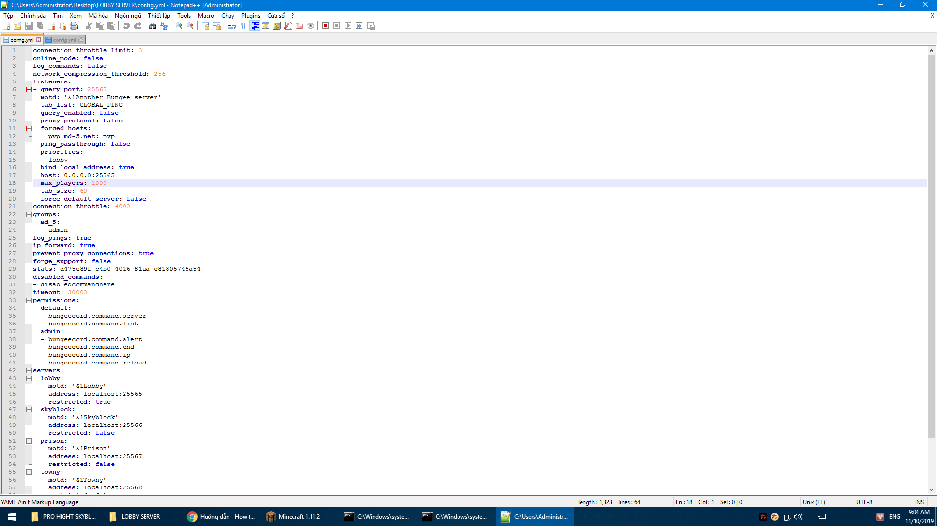The image size is (937, 526).
Task: Close the active config.yml tab
Action: coord(39,40)
